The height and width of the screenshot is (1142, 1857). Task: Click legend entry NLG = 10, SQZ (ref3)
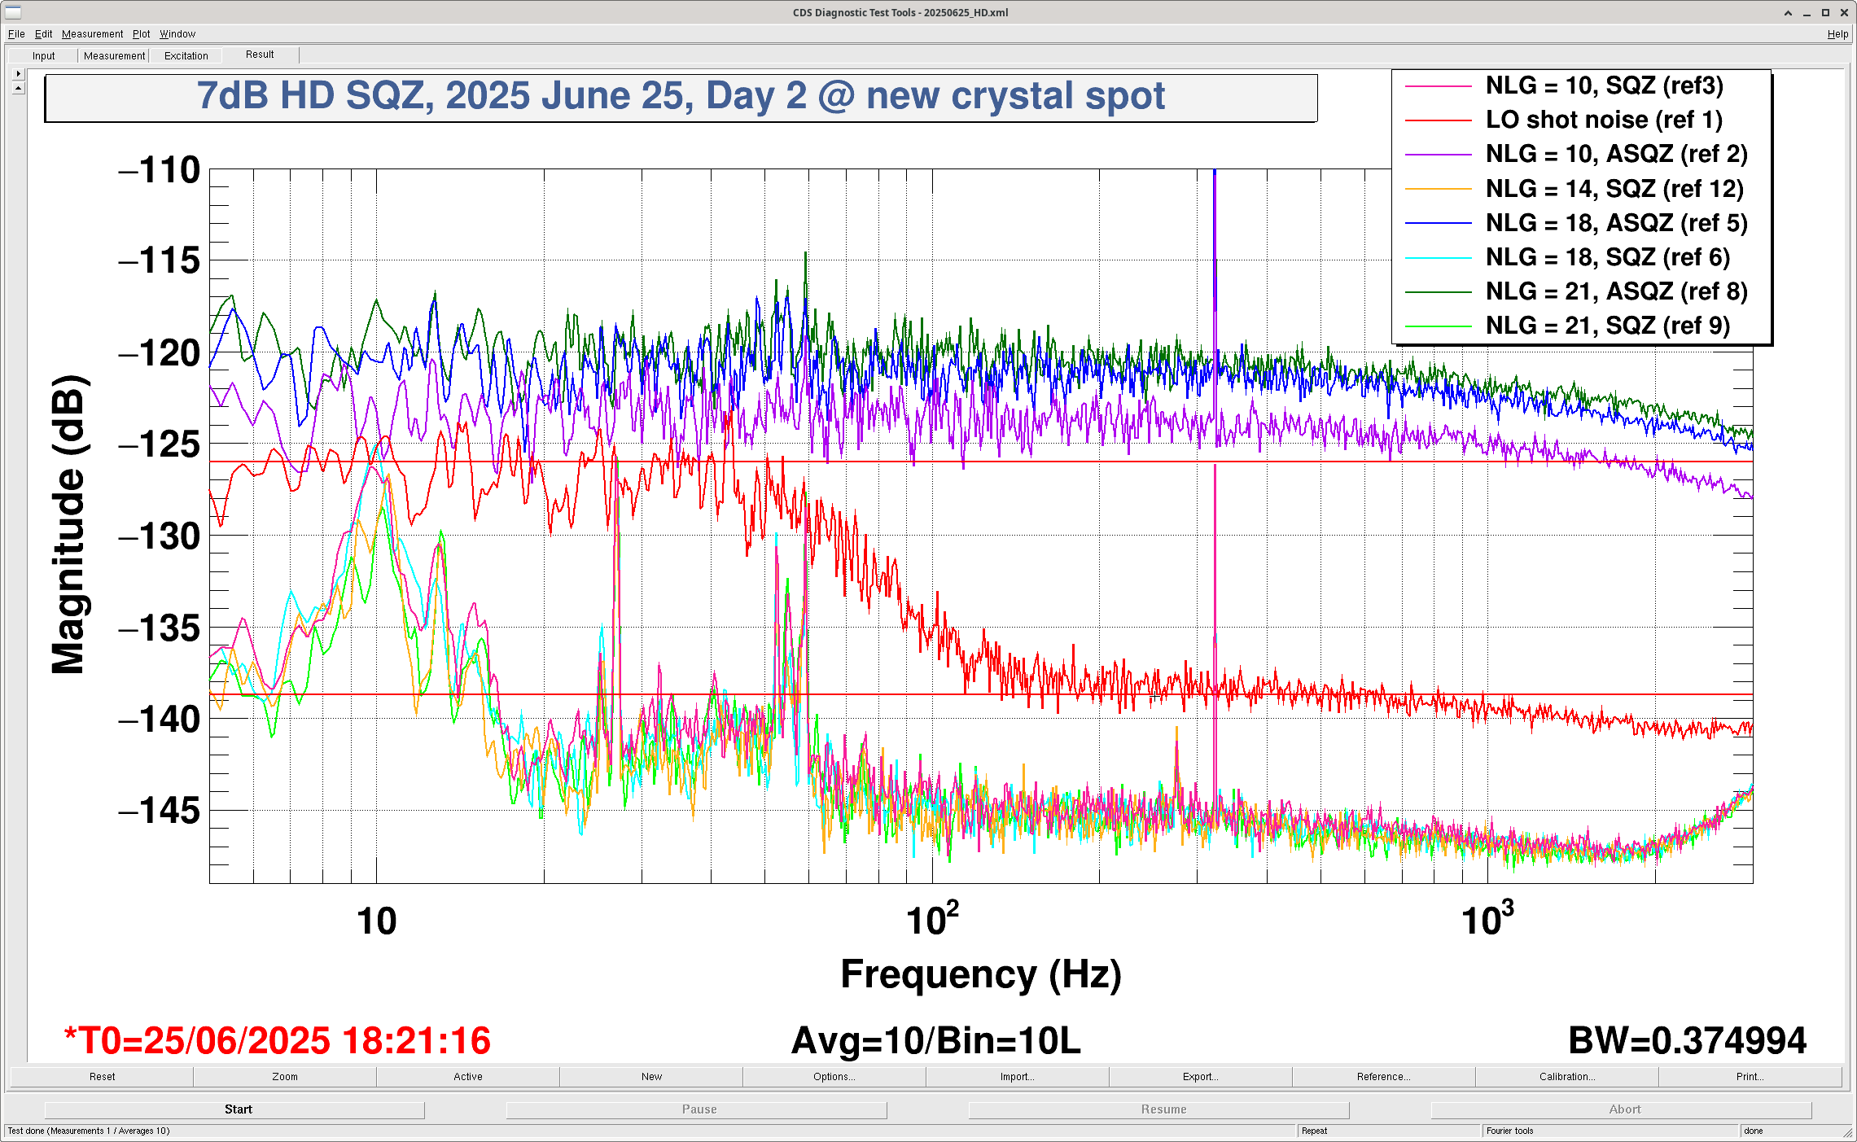click(1604, 85)
